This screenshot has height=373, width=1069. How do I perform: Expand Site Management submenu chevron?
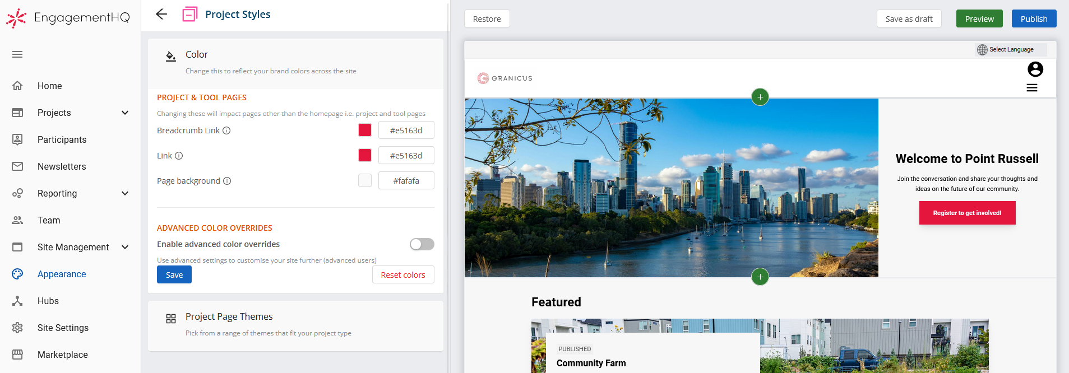(x=125, y=247)
